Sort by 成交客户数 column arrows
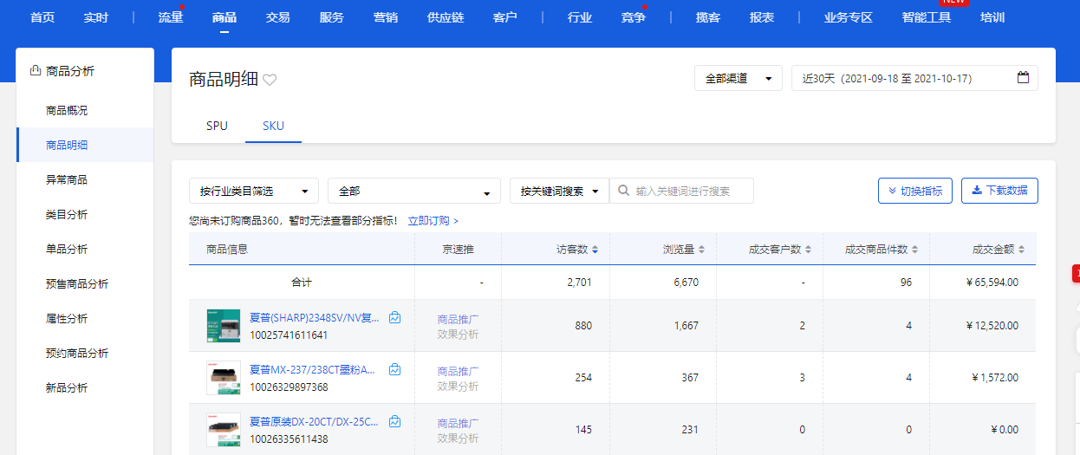 point(808,250)
